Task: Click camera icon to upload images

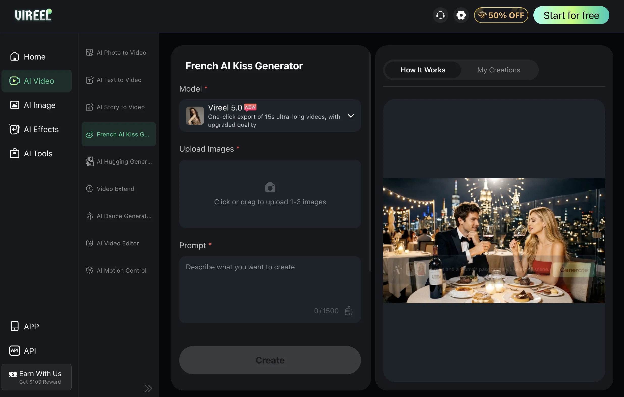Action: pos(270,187)
